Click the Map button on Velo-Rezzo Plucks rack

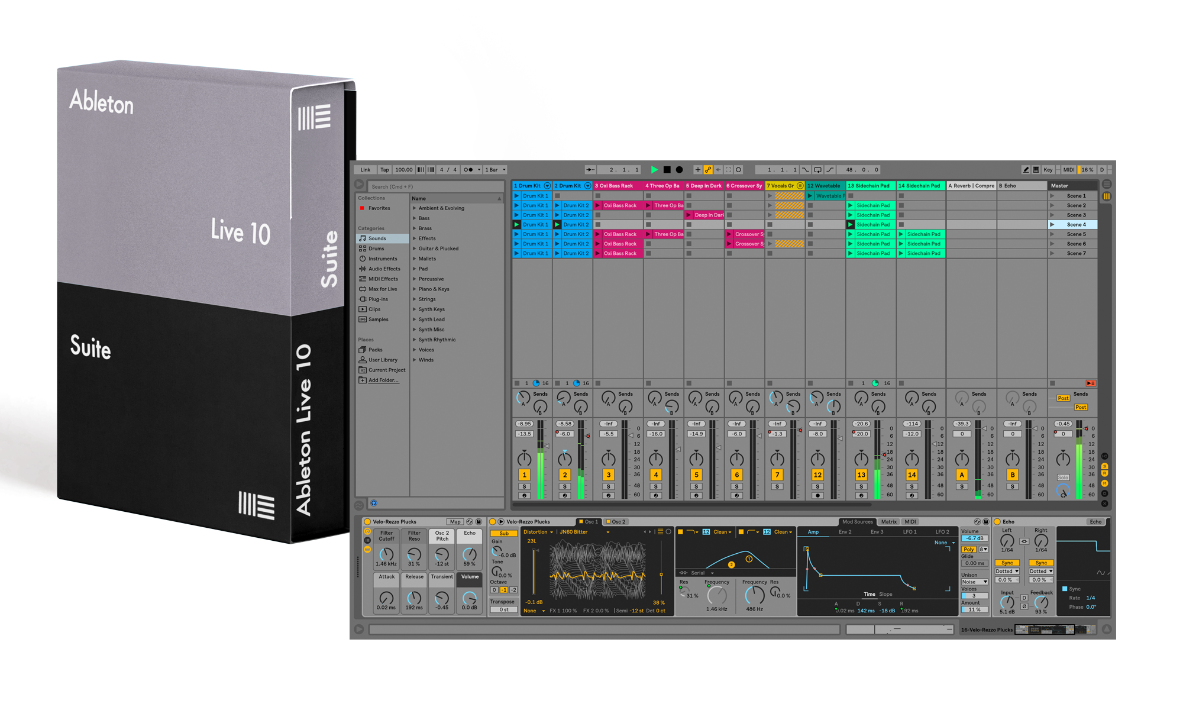click(455, 522)
